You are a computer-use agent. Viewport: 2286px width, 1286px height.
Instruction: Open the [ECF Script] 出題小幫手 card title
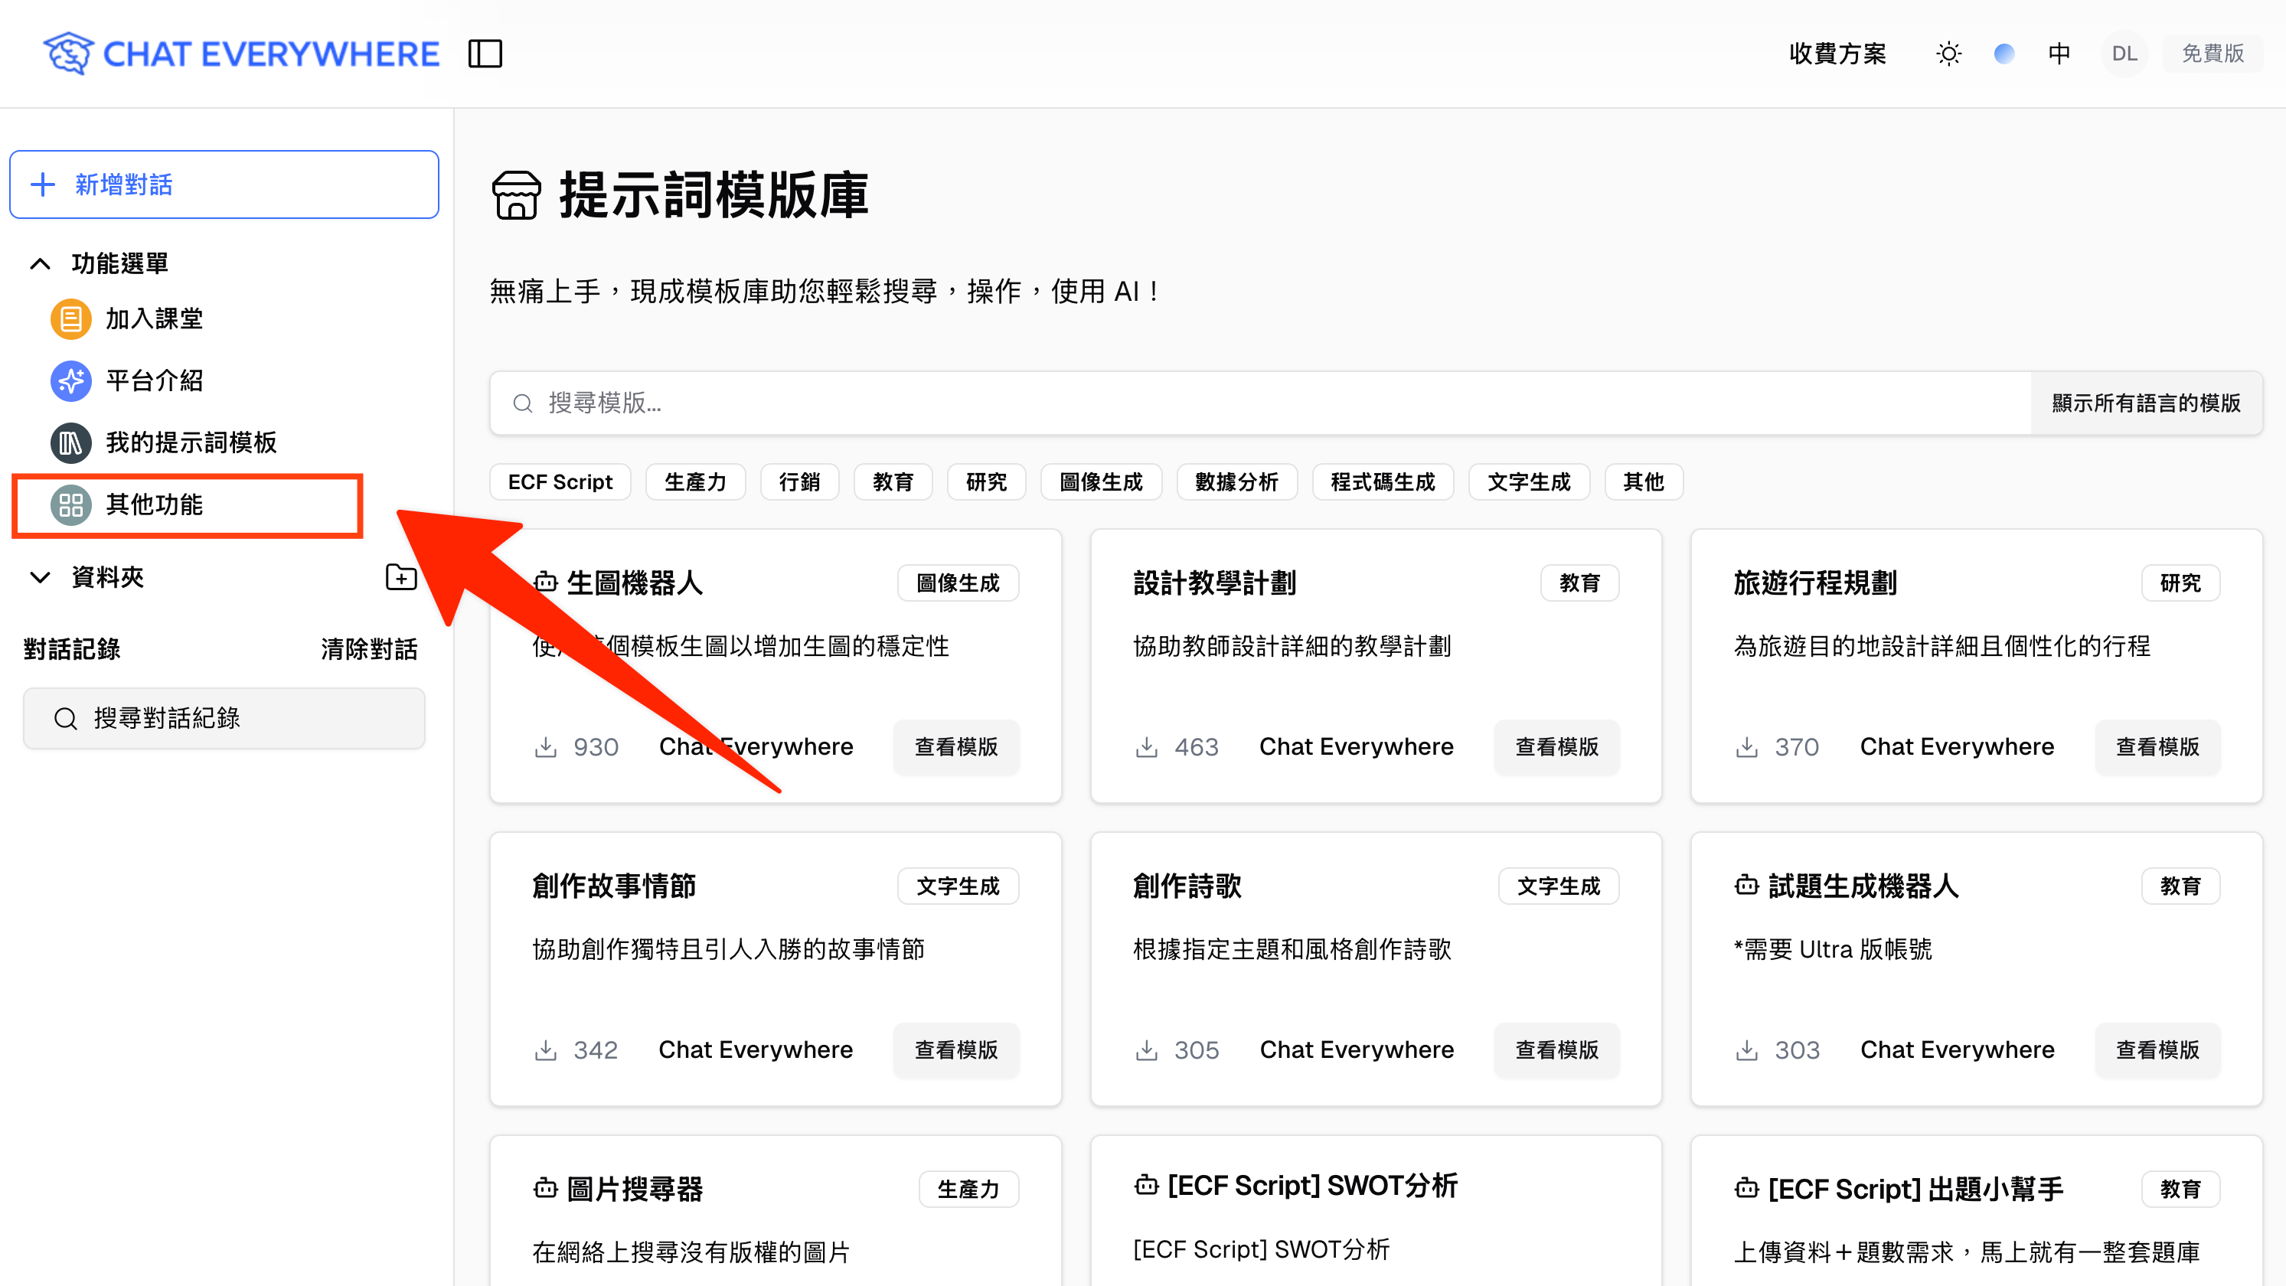(1915, 1188)
